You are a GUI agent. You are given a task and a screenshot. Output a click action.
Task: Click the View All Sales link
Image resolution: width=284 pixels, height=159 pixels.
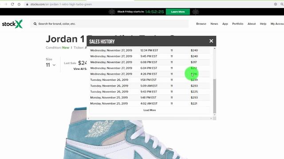[x=80, y=69]
